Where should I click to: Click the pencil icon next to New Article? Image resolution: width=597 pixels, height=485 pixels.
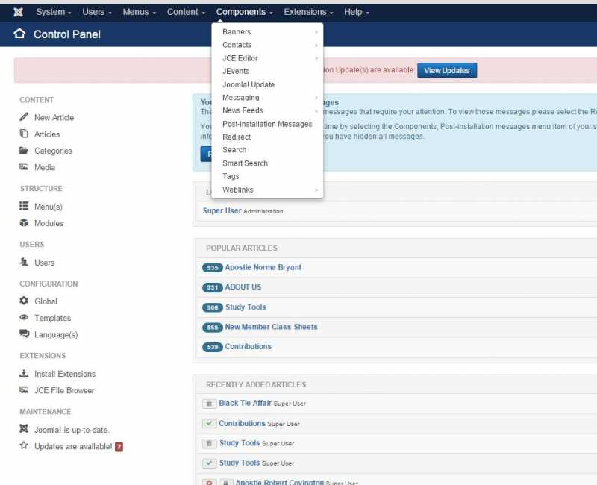coord(24,117)
